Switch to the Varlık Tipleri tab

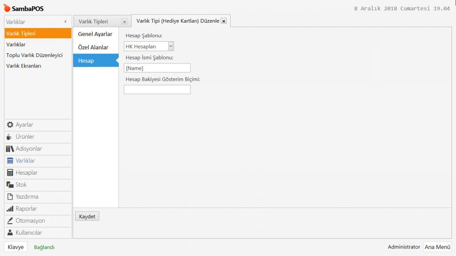click(x=94, y=21)
